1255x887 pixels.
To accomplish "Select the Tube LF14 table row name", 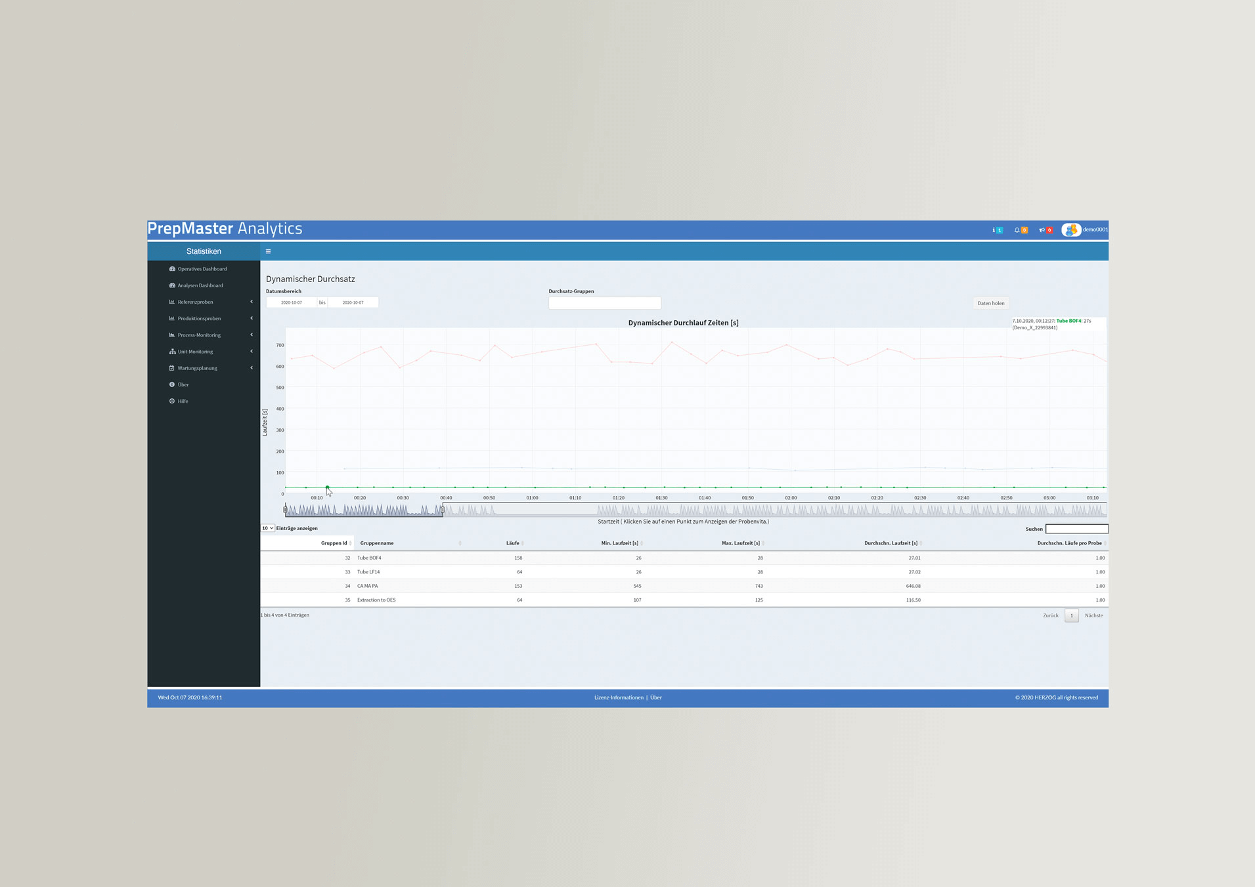I will pos(368,572).
